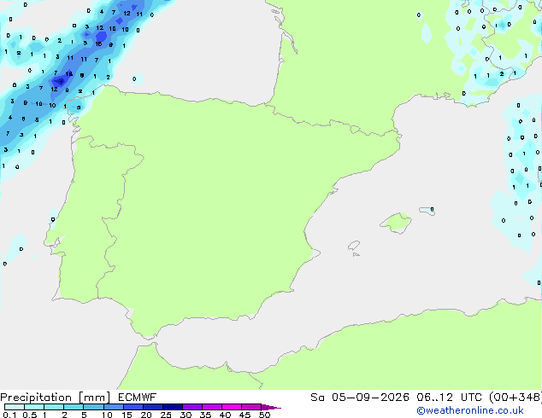Screen dimensions: 542x418
Task: Click the legend scale label '20'
Action: [146, 415]
